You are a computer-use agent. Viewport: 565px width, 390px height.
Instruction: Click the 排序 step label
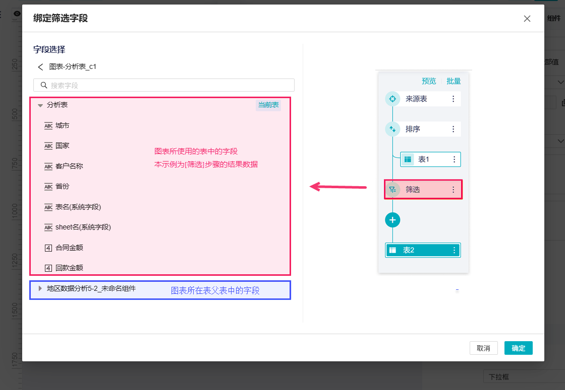413,129
